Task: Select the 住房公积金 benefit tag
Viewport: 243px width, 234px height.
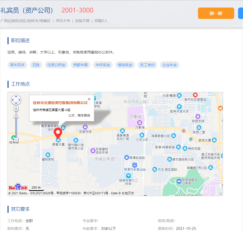Action: [56, 65]
